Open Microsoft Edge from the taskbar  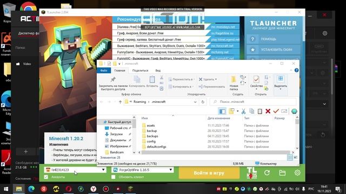click(x=31, y=189)
